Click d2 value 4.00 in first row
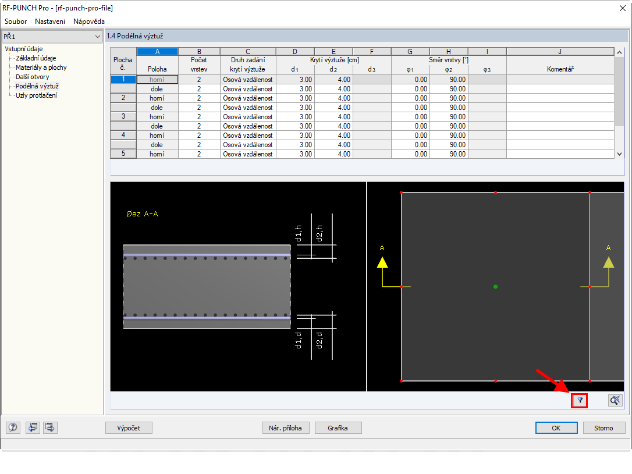 pyautogui.click(x=333, y=79)
